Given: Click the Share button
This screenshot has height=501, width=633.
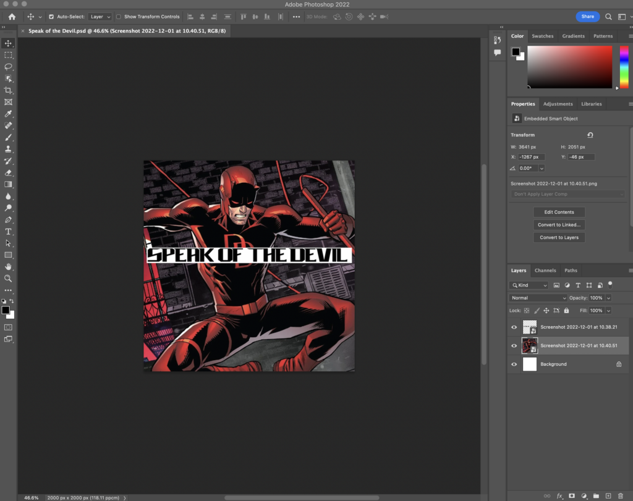Looking at the screenshot, I should tap(587, 17).
